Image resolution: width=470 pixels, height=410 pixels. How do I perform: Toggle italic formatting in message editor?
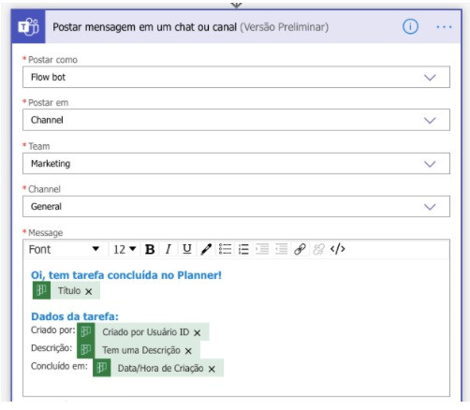169,249
